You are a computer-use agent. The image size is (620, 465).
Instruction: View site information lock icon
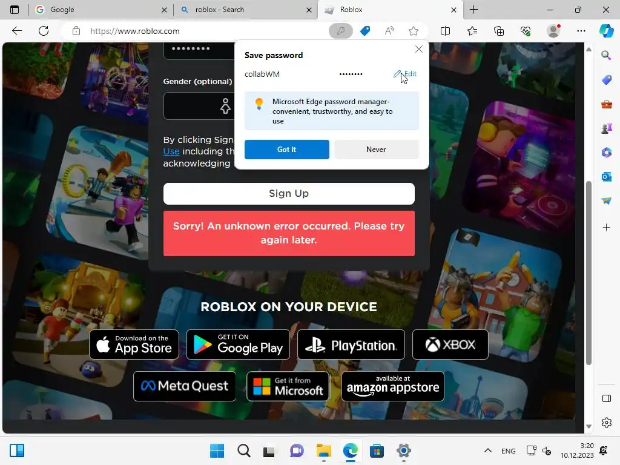click(76, 31)
